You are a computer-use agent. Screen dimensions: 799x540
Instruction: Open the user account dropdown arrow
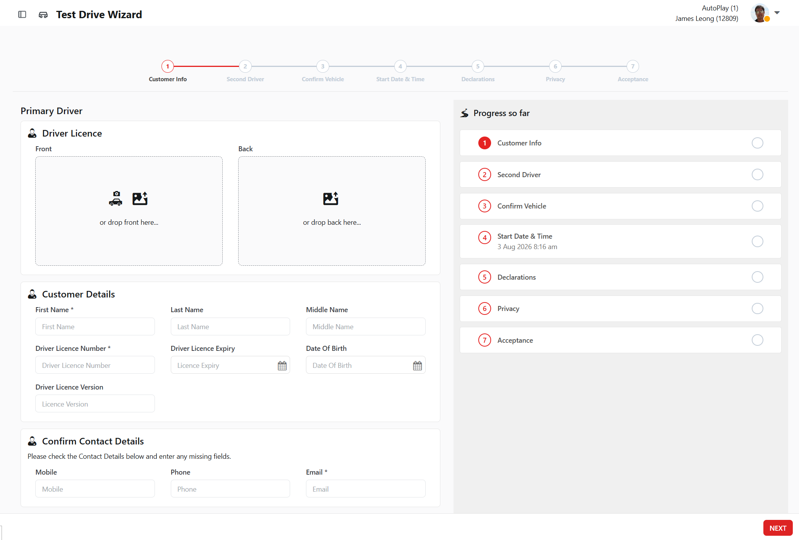point(777,13)
